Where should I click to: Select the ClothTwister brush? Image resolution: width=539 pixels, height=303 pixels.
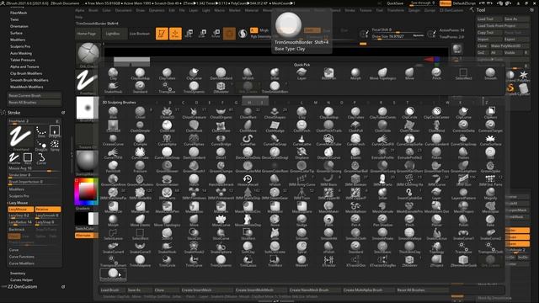click(409, 126)
